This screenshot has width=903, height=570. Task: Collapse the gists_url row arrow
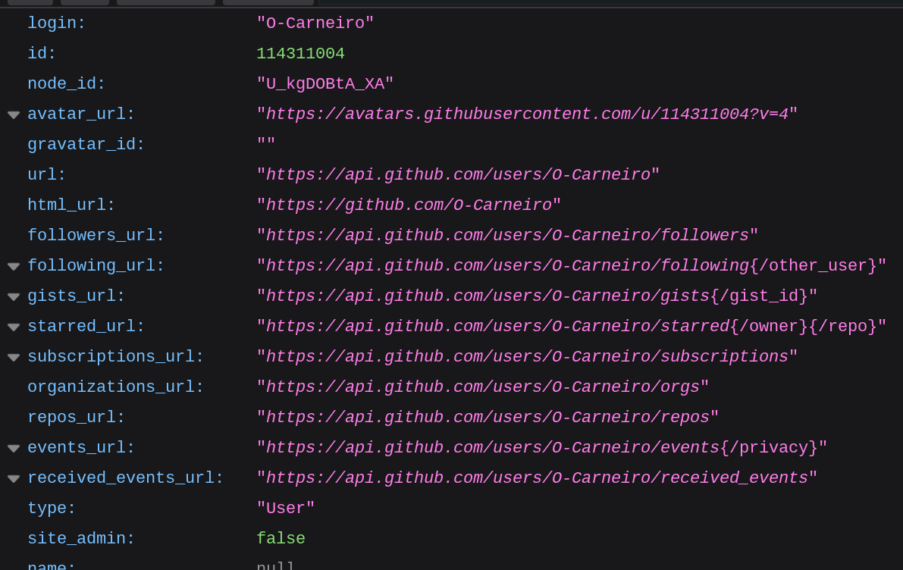click(x=14, y=296)
